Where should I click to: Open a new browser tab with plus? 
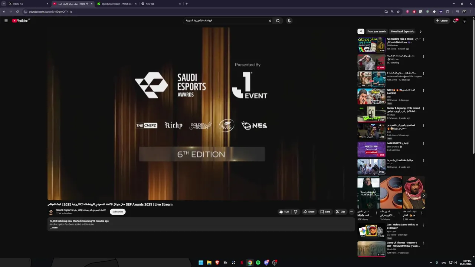pos(186,4)
